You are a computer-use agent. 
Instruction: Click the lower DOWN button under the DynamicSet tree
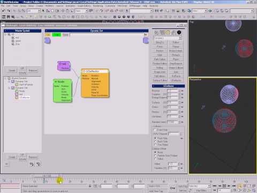coord(22,159)
